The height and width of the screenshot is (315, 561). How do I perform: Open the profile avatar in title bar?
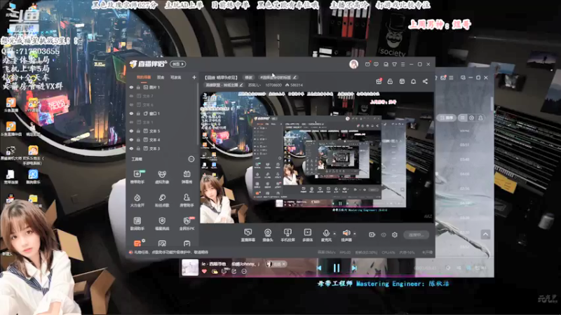354,64
